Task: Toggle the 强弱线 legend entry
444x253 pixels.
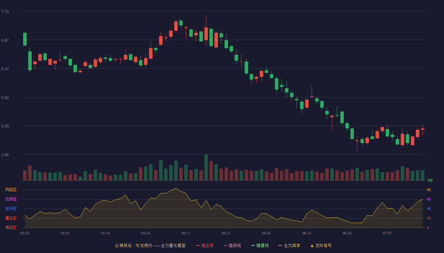Action: tap(232, 245)
